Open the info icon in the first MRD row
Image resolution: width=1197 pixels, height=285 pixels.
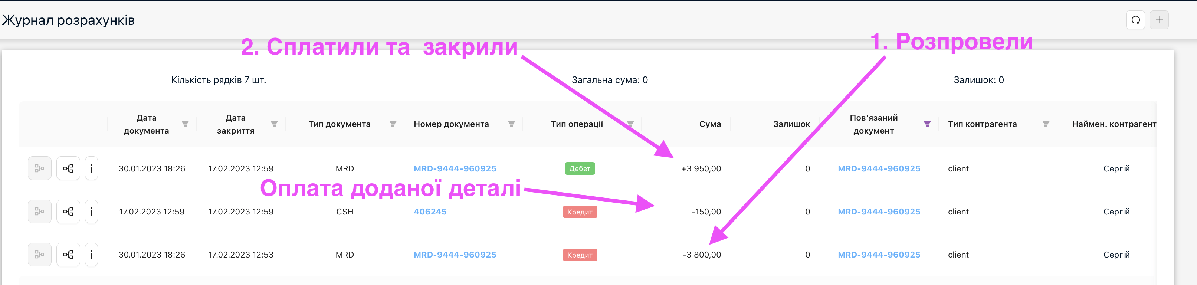[92, 168]
